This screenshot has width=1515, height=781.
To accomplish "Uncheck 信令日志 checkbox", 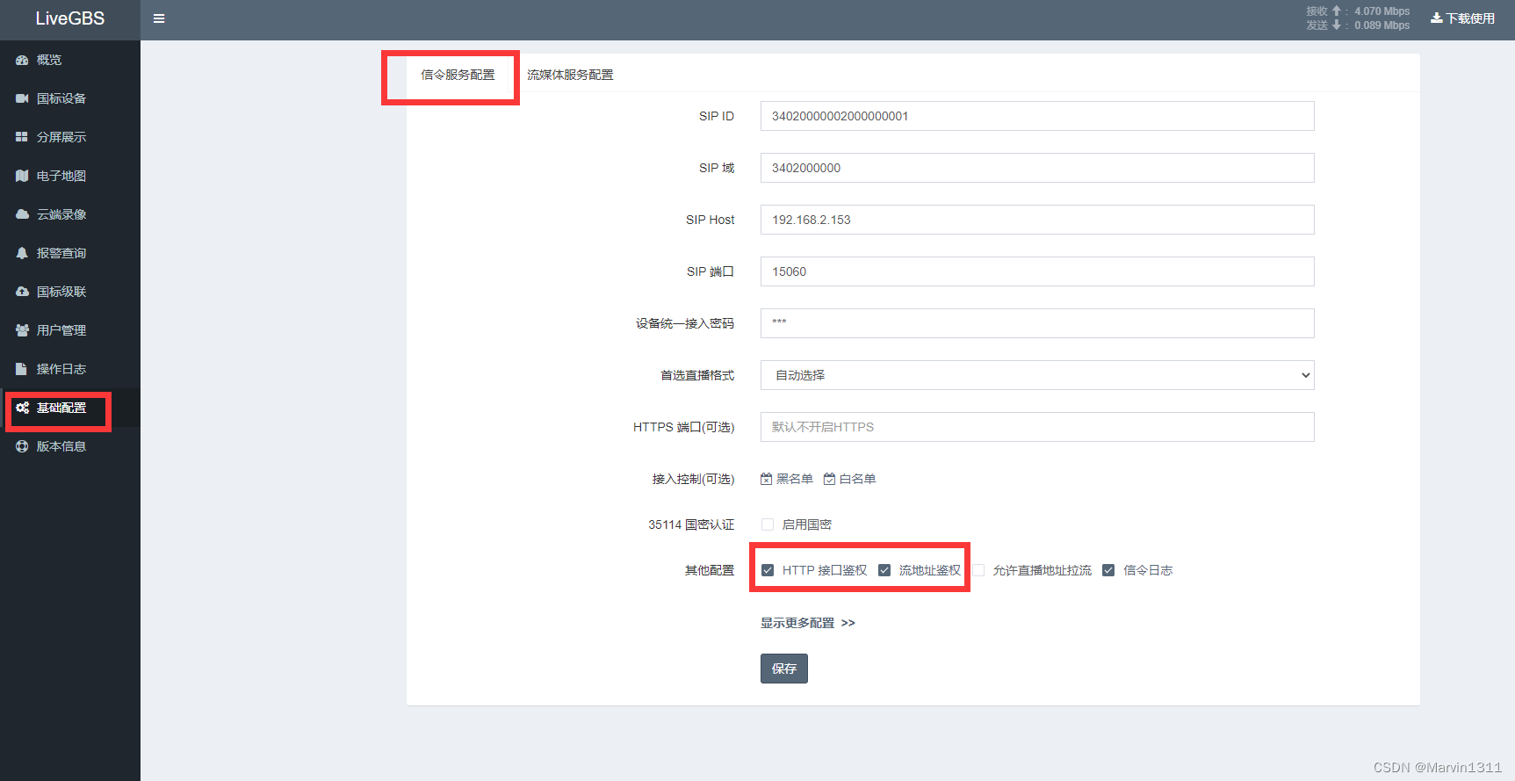I will [x=1108, y=570].
